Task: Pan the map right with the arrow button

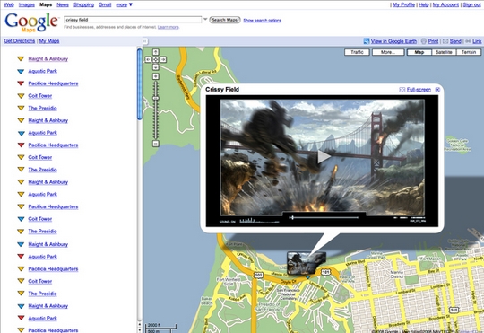Action: coord(163,59)
